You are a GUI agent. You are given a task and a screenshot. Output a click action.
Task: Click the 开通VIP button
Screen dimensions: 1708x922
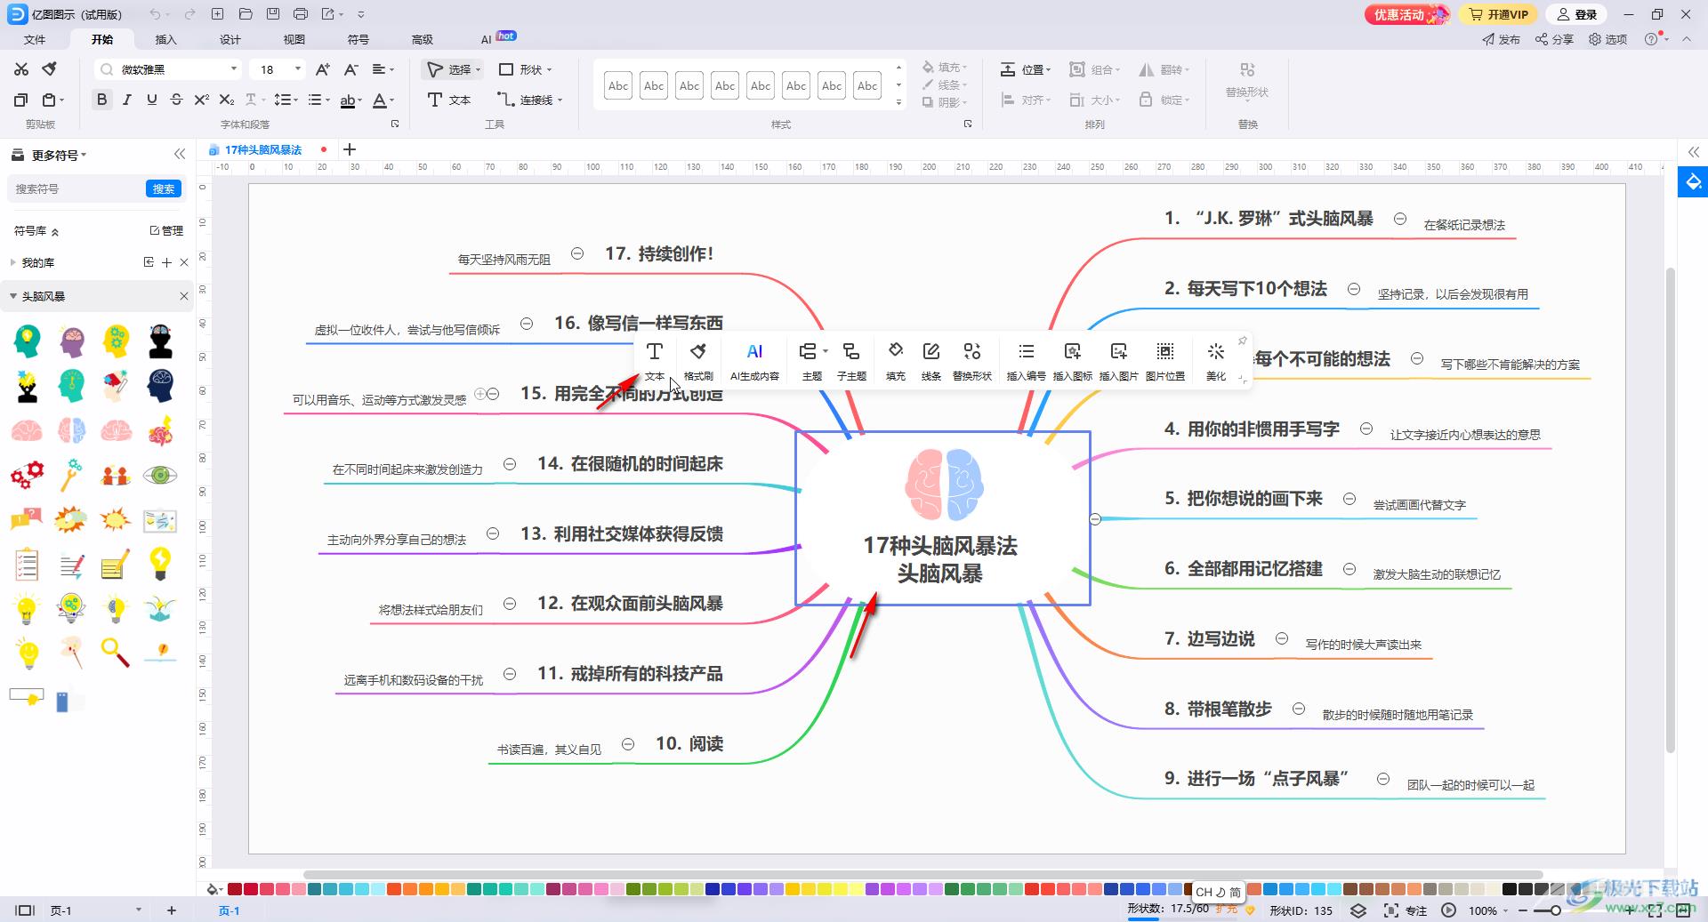click(1499, 14)
